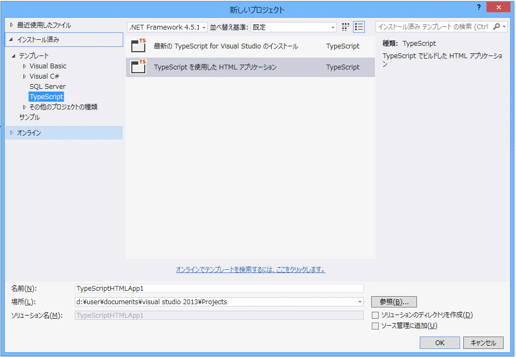Click the help question mark icon

click(x=479, y=7)
